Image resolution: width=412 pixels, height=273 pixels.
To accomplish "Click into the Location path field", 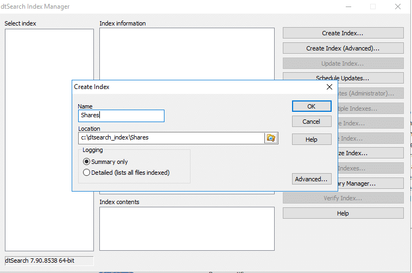I will coord(171,138).
